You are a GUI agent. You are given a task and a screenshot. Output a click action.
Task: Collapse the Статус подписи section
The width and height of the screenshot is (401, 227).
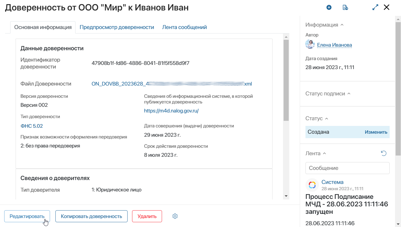(x=349, y=94)
